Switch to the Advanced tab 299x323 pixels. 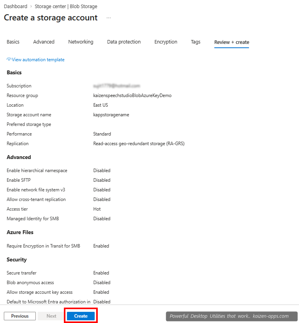pyautogui.click(x=43, y=42)
